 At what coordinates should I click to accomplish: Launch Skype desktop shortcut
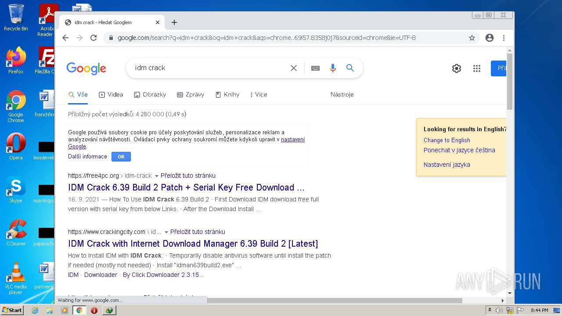tap(16, 190)
